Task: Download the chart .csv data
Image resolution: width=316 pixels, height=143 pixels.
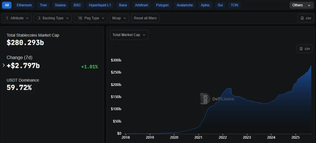Action: tap(305, 49)
